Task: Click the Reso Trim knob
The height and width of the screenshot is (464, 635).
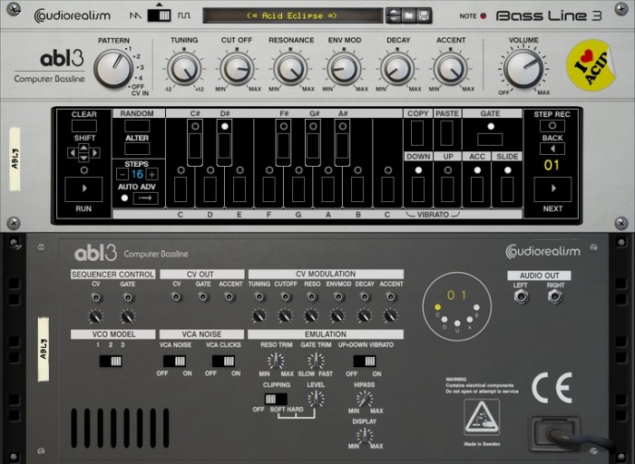Action: 276,361
